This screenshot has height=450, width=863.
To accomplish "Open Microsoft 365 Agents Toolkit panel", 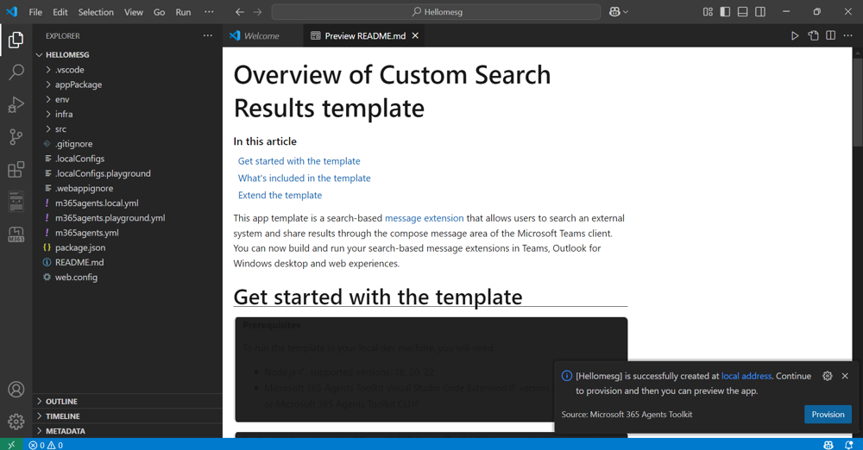I will 16,234.
